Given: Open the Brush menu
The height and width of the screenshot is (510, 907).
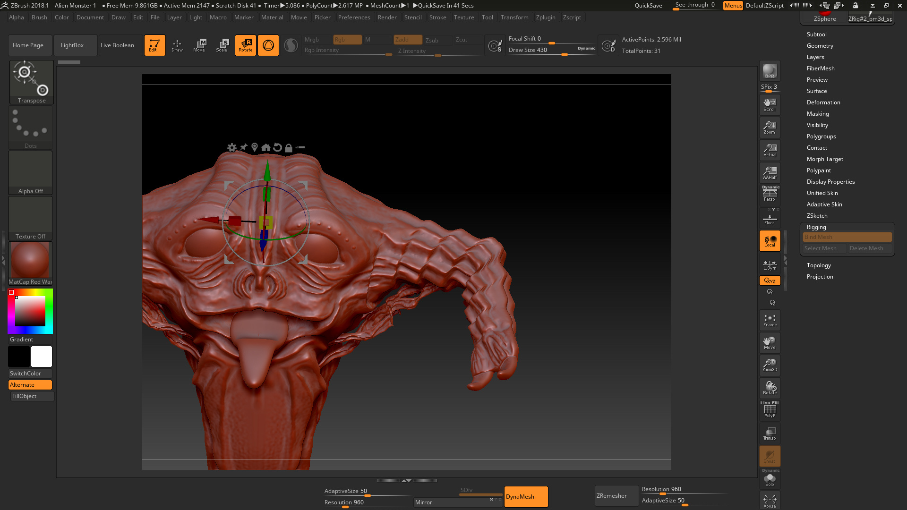Looking at the screenshot, I should tap(39, 17).
